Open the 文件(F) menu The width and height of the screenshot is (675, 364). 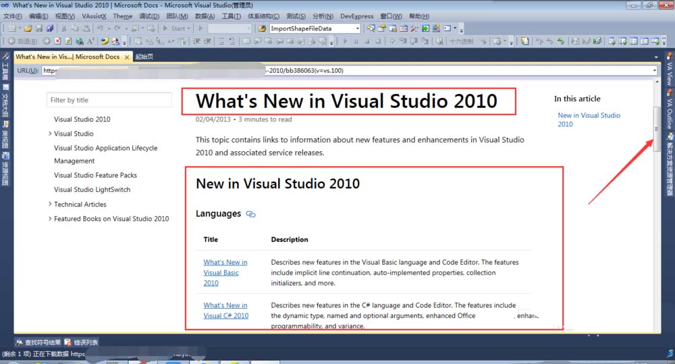point(13,16)
